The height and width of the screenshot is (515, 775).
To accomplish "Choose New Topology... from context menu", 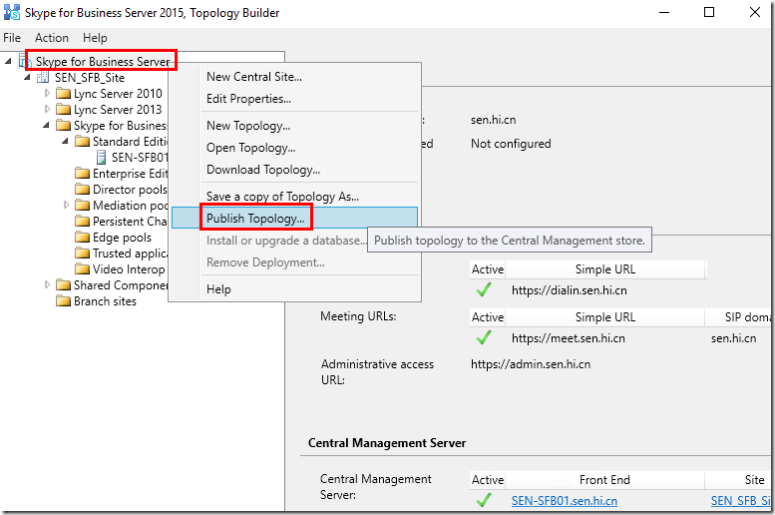I will point(295,126).
